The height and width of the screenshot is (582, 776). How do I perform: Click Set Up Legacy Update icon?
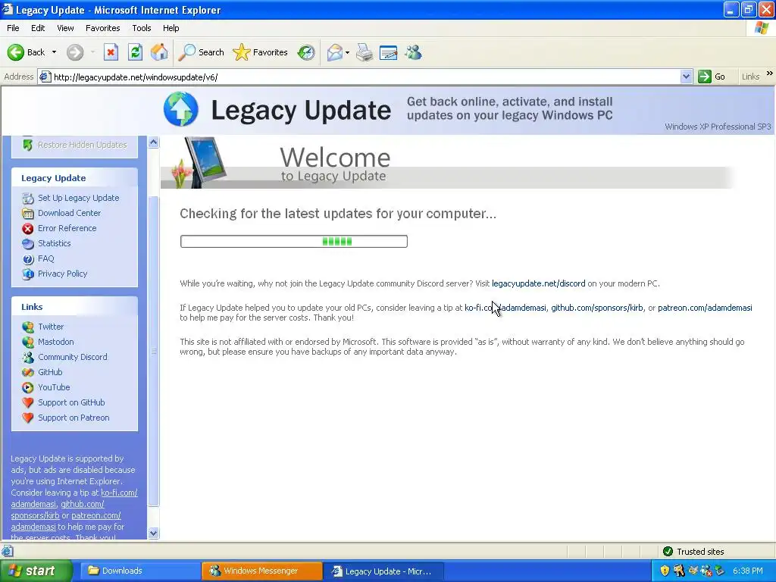[x=28, y=198]
